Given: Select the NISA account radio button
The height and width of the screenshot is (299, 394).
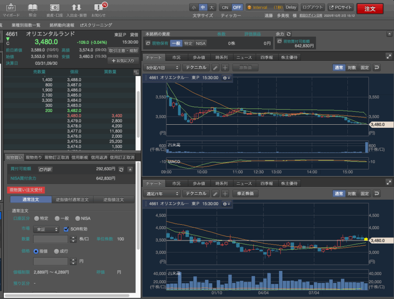Looking at the screenshot, I should tap(78, 219).
